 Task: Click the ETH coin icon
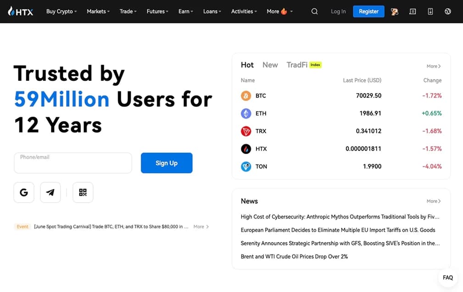tap(246, 114)
